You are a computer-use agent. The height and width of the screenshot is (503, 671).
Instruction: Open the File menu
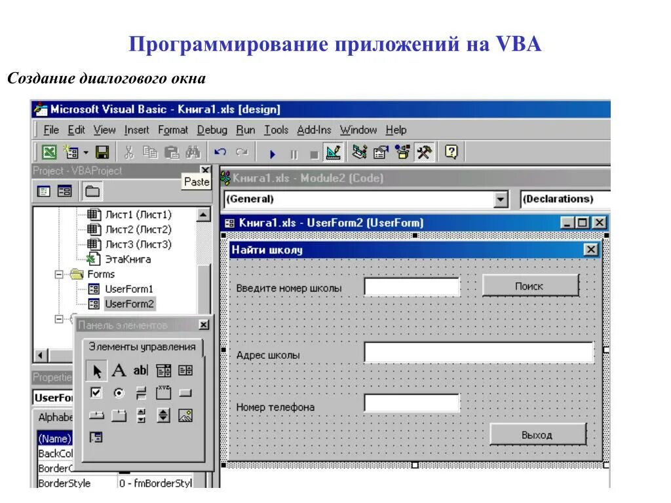51,130
